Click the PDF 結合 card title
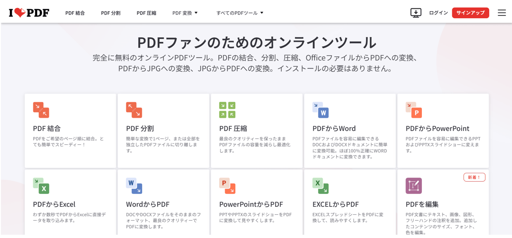 tap(47, 129)
